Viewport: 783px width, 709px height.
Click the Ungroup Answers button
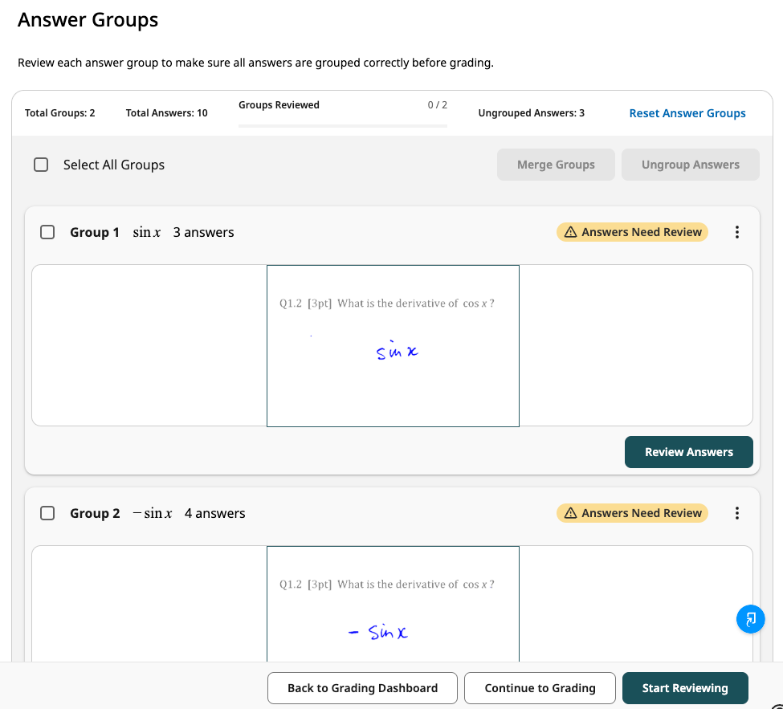pos(690,165)
